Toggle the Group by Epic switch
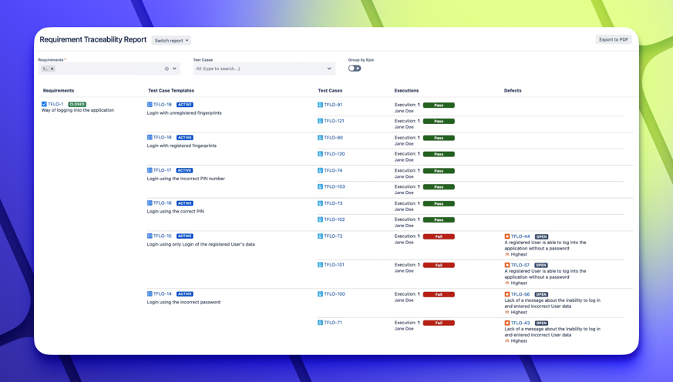This screenshot has height=382, width=673. (x=355, y=69)
